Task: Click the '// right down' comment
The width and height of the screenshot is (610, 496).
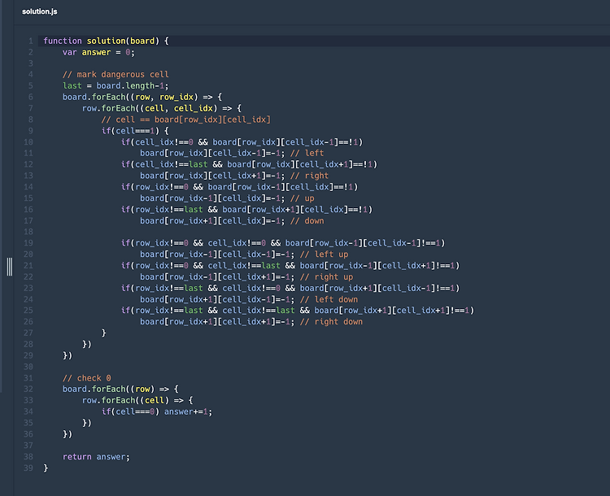Action: coord(331,322)
